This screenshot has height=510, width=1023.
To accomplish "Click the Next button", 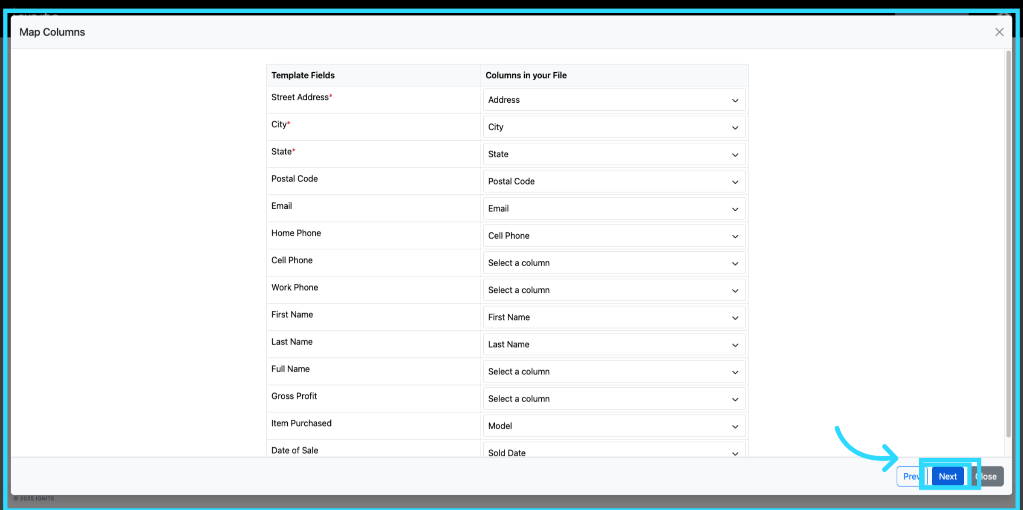I will coord(947,476).
